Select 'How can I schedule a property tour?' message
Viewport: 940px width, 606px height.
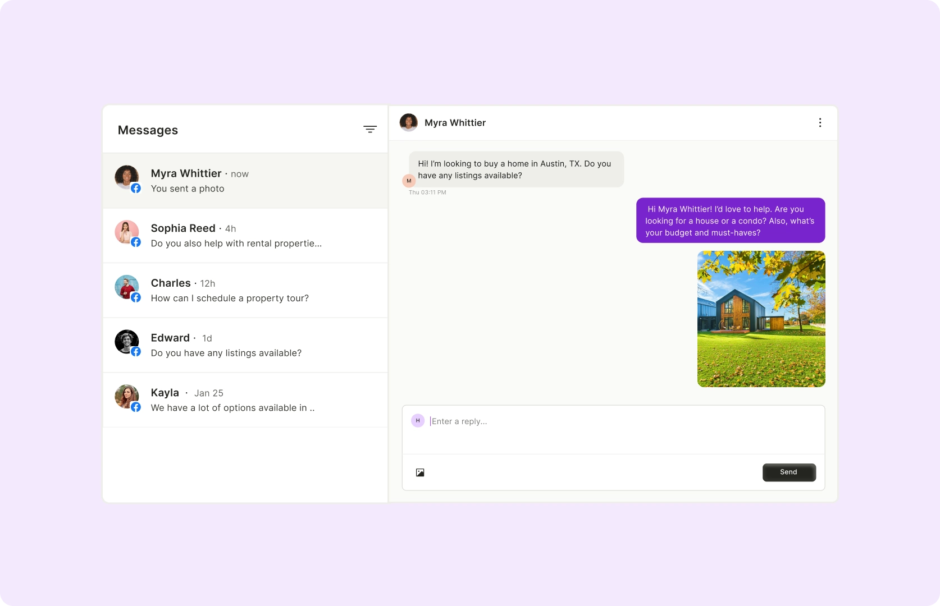[x=230, y=299]
